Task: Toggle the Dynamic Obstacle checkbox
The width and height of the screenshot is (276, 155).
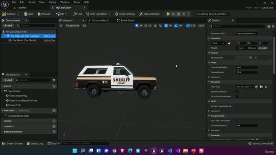Action: tap(237, 92)
